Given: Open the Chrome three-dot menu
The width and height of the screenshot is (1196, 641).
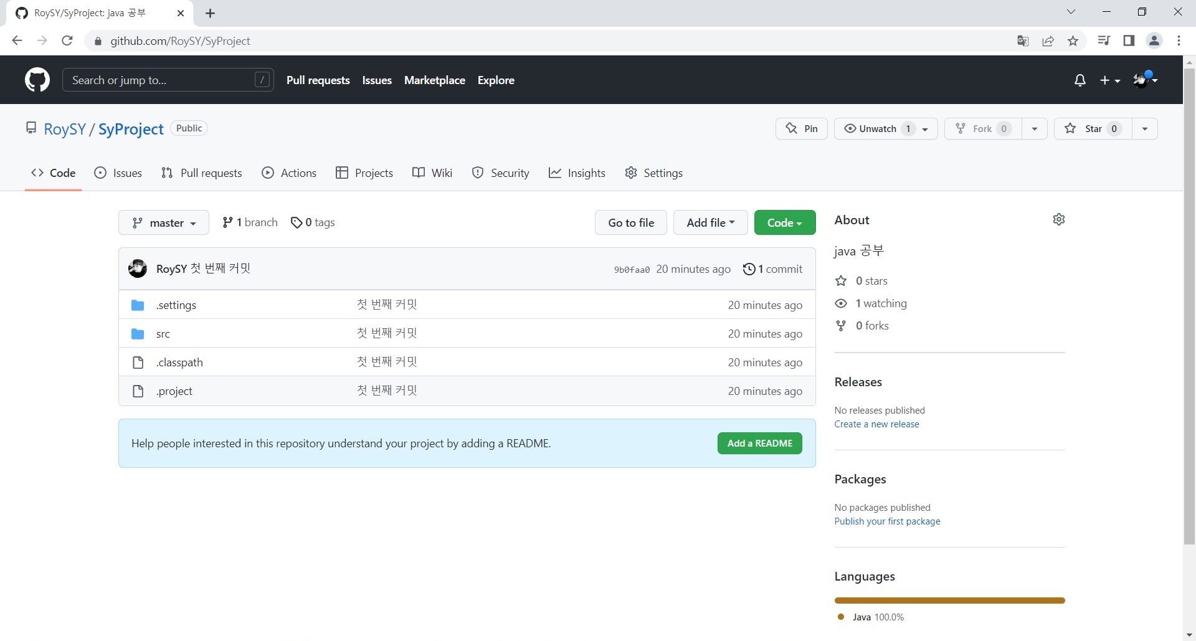Looking at the screenshot, I should [1179, 41].
